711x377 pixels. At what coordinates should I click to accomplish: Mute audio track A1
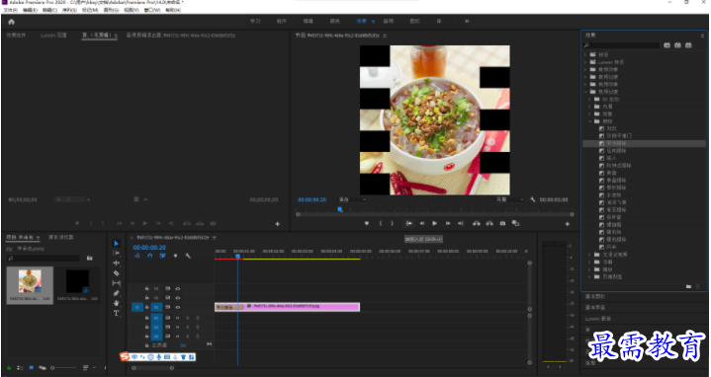(x=178, y=318)
